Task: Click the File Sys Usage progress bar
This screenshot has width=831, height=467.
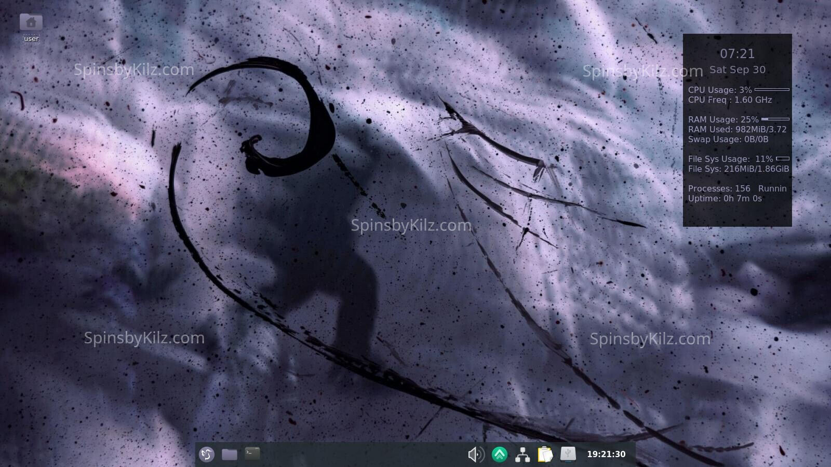Action: click(782, 159)
